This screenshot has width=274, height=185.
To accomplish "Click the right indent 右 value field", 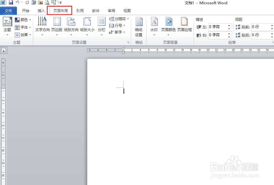I will (x=218, y=35).
